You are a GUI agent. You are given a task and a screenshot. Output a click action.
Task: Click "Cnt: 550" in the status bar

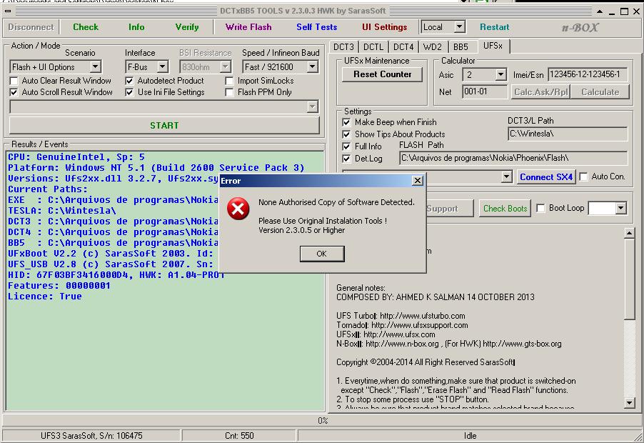click(239, 436)
